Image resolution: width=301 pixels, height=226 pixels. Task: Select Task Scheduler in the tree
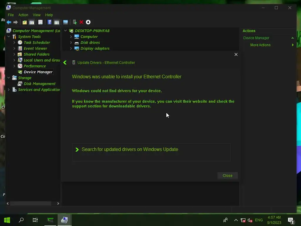(37, 42)
